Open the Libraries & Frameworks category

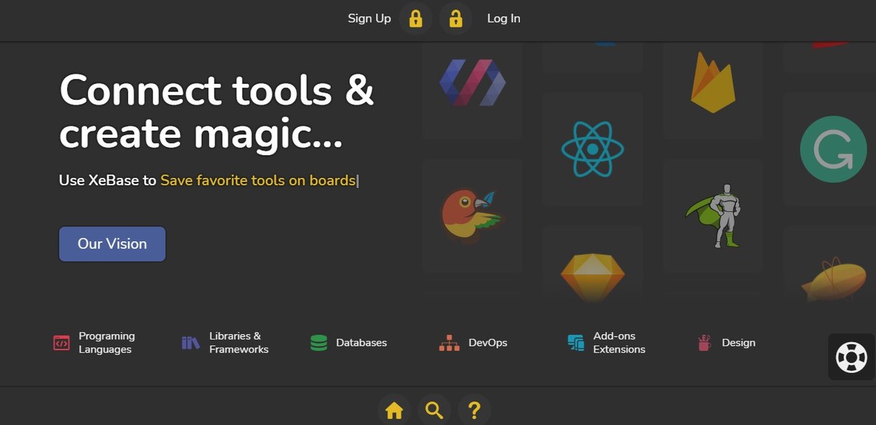[x=239, y=343]
